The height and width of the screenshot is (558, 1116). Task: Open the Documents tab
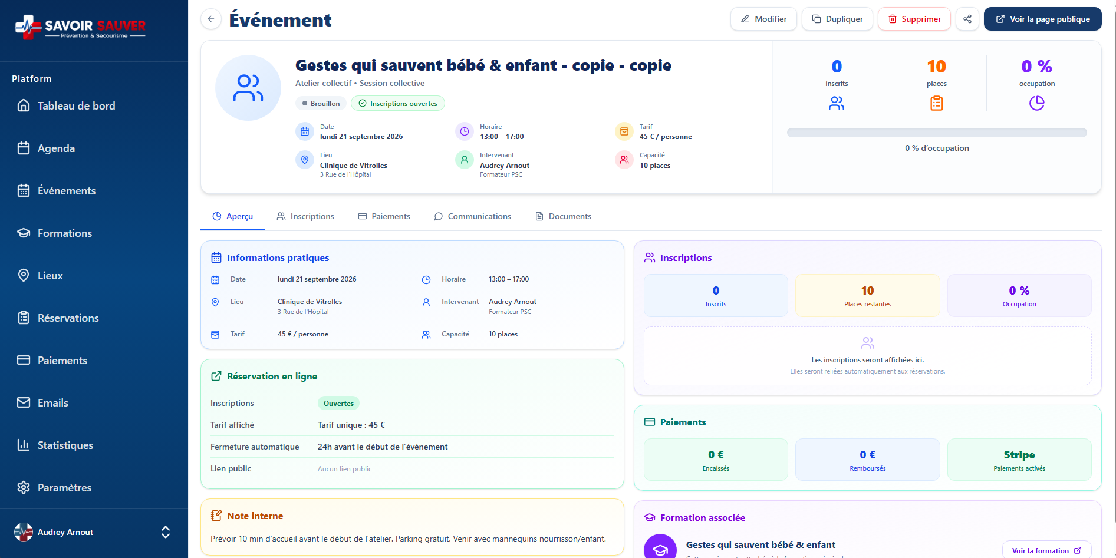click(x=563, y=216)
